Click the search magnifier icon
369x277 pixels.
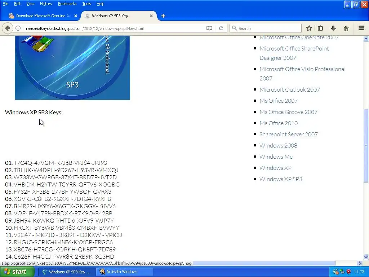(234, 28)
